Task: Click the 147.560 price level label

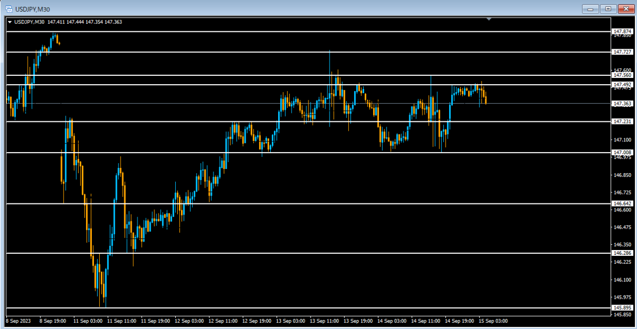Action: click(x=622, y=75)
